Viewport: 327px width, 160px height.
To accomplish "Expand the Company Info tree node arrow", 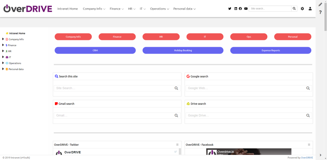I will click(x=3, y=39).
